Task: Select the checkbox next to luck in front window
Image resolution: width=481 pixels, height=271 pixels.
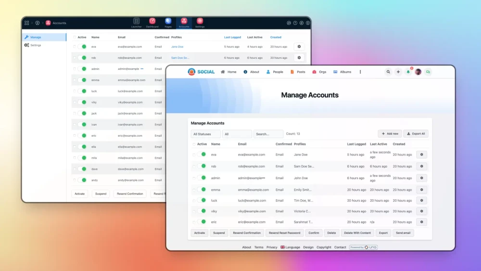Action: coord(194,201)
